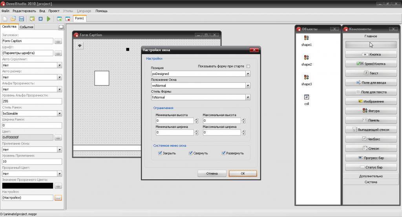Pick the Поле для ввода component
The height and width of the screenshot is (217, 402).
[371, 82]
